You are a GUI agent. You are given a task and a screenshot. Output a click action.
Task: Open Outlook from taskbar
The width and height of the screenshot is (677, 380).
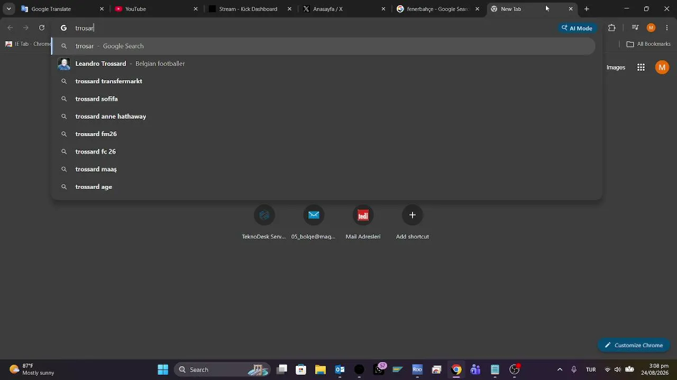coord(340,369)
